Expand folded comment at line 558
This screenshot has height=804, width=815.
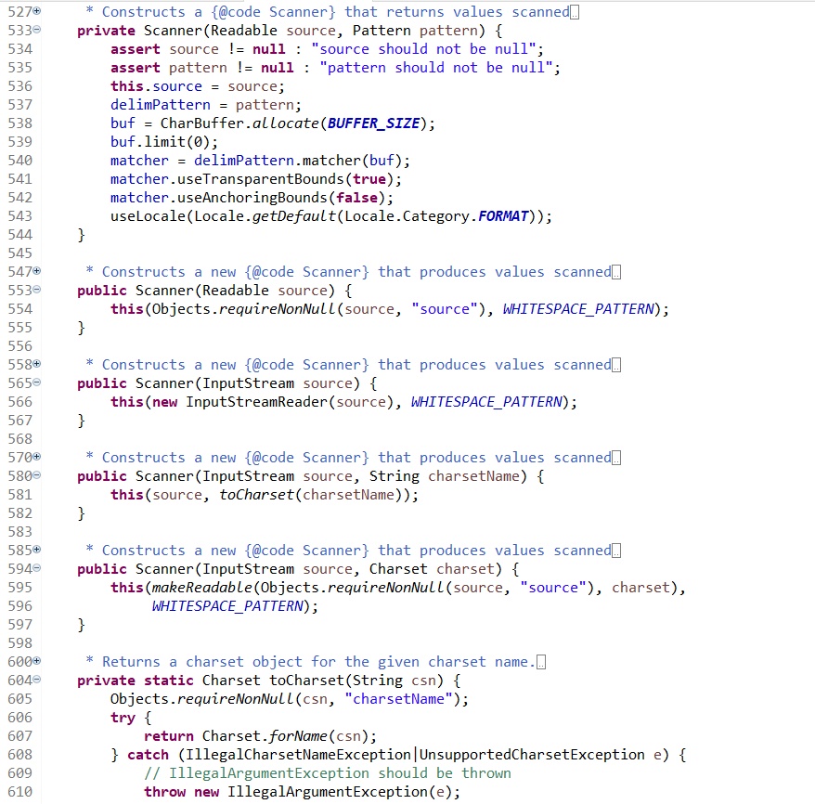click(37, 364)
